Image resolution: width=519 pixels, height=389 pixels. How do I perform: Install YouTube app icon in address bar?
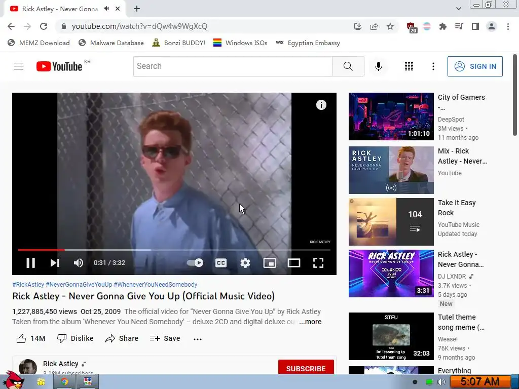357,26
